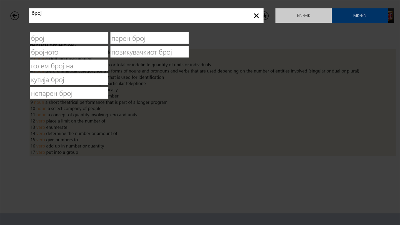
Task: Switch to EN-MK translation direction
Action: pos(304,16)
